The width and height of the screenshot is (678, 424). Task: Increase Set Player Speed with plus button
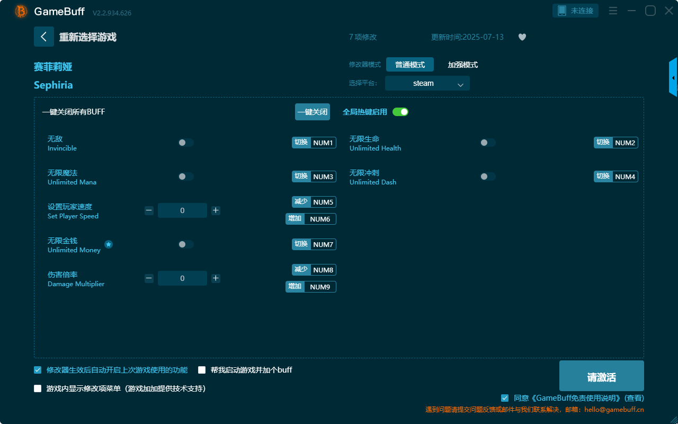pos(216,210)
